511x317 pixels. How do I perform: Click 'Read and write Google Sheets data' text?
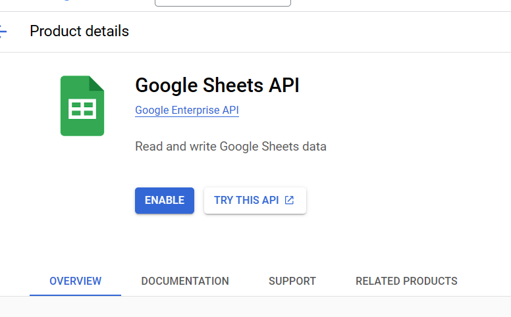click(230, 147)
